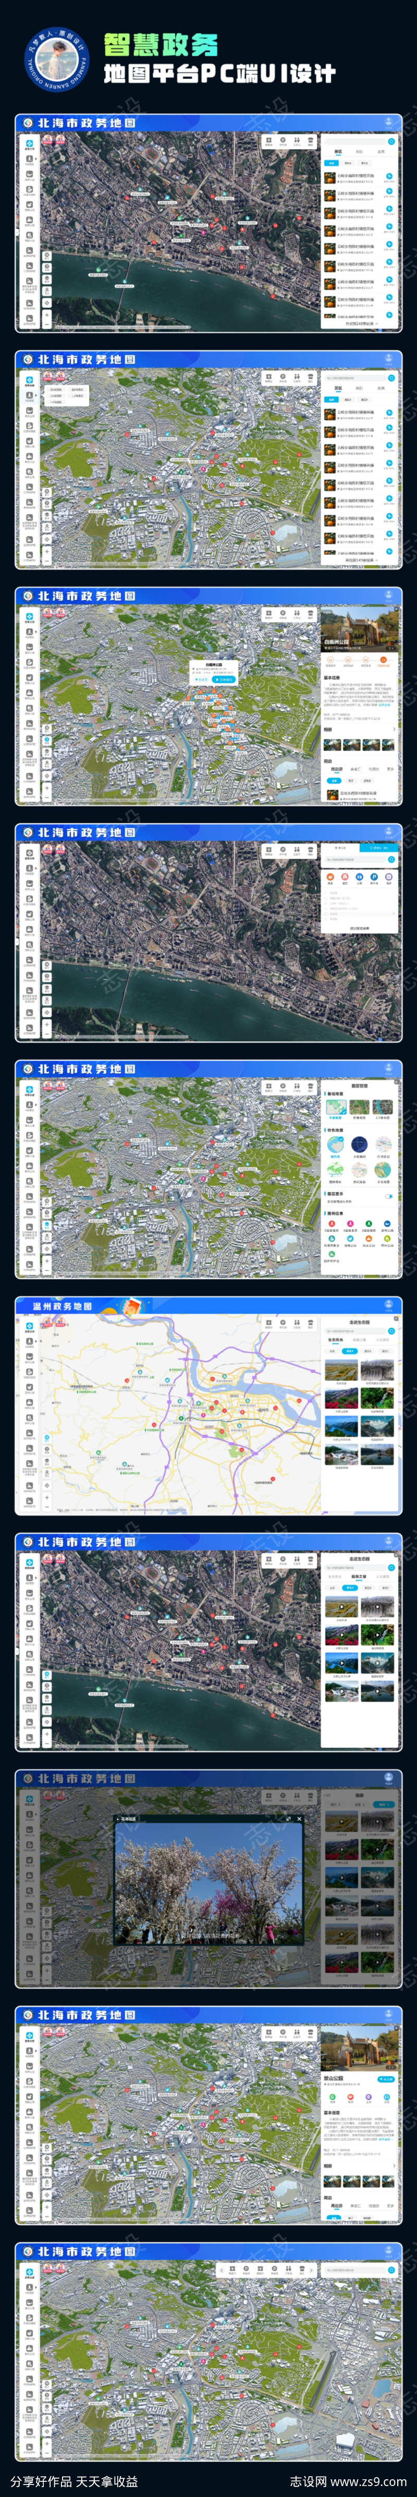Select the 矢量地图 base map thumbnail

tap(337, 1107)
